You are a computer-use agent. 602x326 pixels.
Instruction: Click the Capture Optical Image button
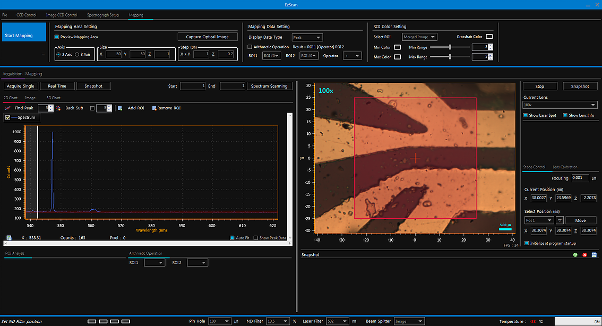[x=208, y=37]
